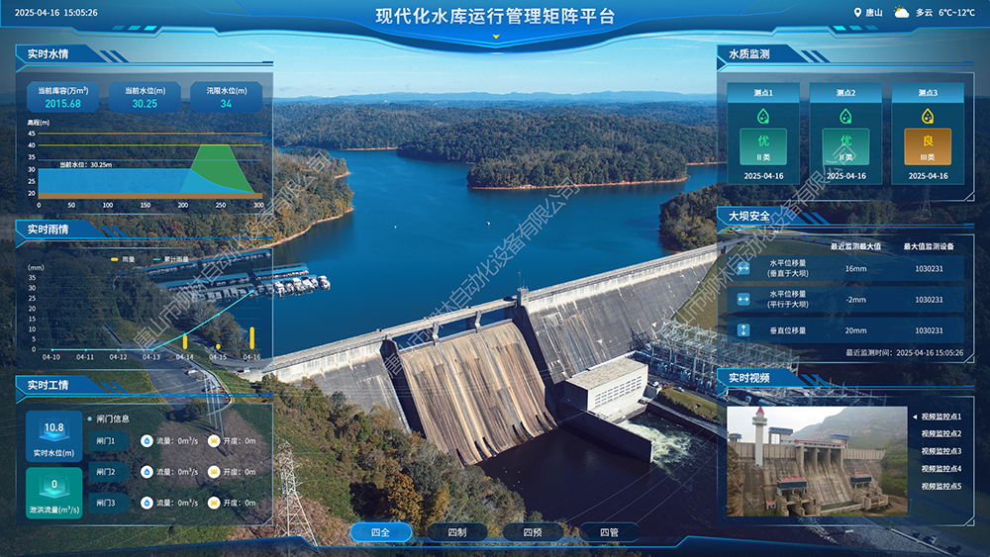The width and height of the screenshot is (990, 557).
Task: Open the 四制 bottom tab
Action: point(456,532)
